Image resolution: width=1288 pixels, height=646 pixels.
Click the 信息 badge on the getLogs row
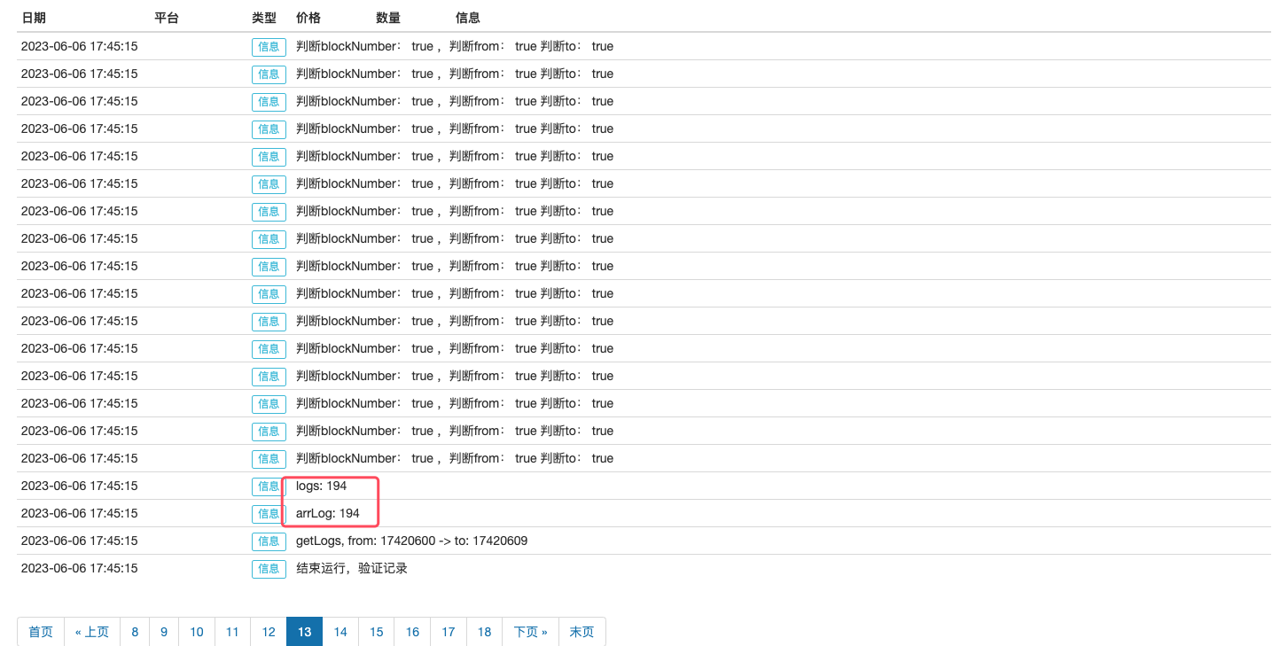[x=269, y=541]
